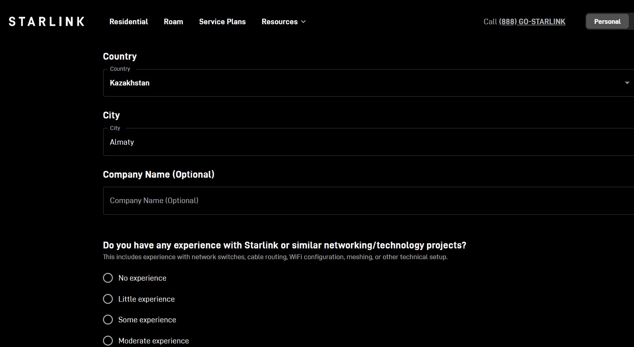Screen dimensions: 634x347
Task: Select the Little experience radio button
Action: 108,299
